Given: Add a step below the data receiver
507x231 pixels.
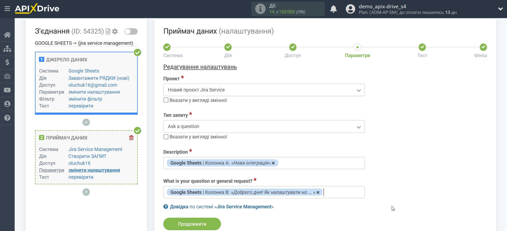Looking at the screenshot, I should 86,192.
